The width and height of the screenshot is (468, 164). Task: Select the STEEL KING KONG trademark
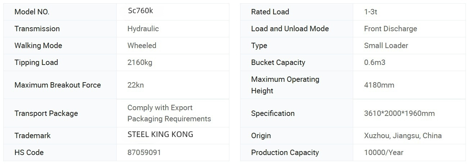(160, 135)
